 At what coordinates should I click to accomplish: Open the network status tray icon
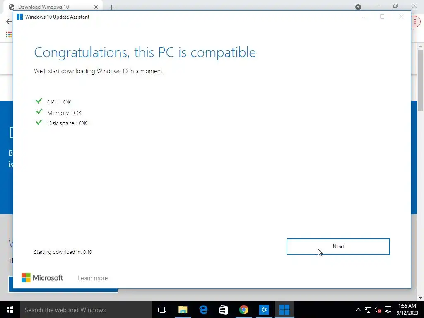pyautogui.click(x=368, y=310)
